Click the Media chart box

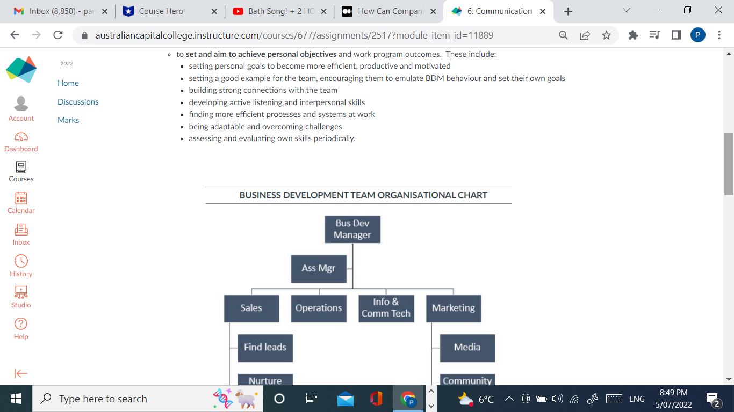pos(467,348)
